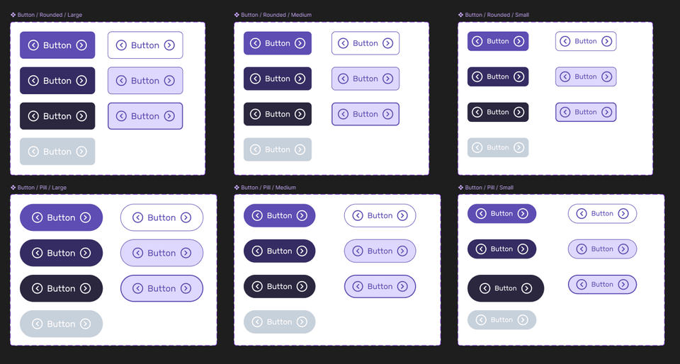
Task: Click component icon beside Button / Pill / Medium label
Action: [x=237, y=188]
